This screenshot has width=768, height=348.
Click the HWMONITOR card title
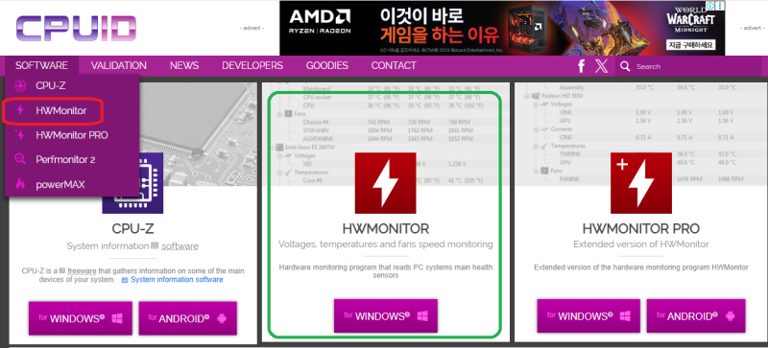point(386,228)
